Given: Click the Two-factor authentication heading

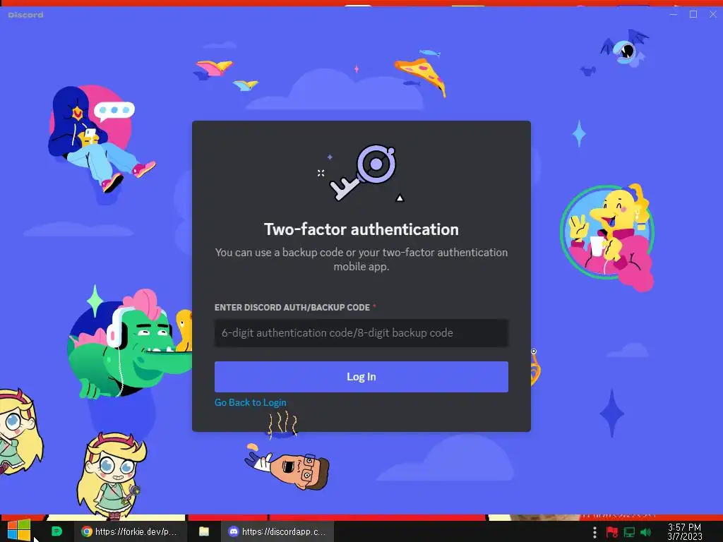Looking at the screenshot, I should point(361,229).
